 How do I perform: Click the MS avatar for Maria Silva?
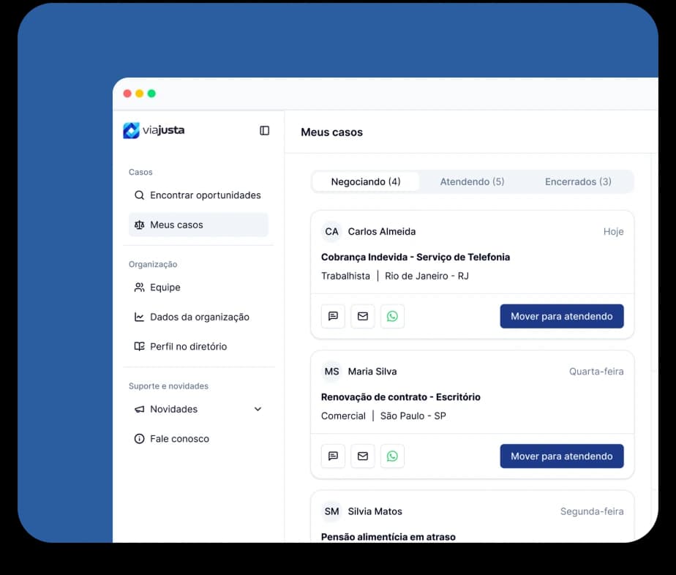331,372
